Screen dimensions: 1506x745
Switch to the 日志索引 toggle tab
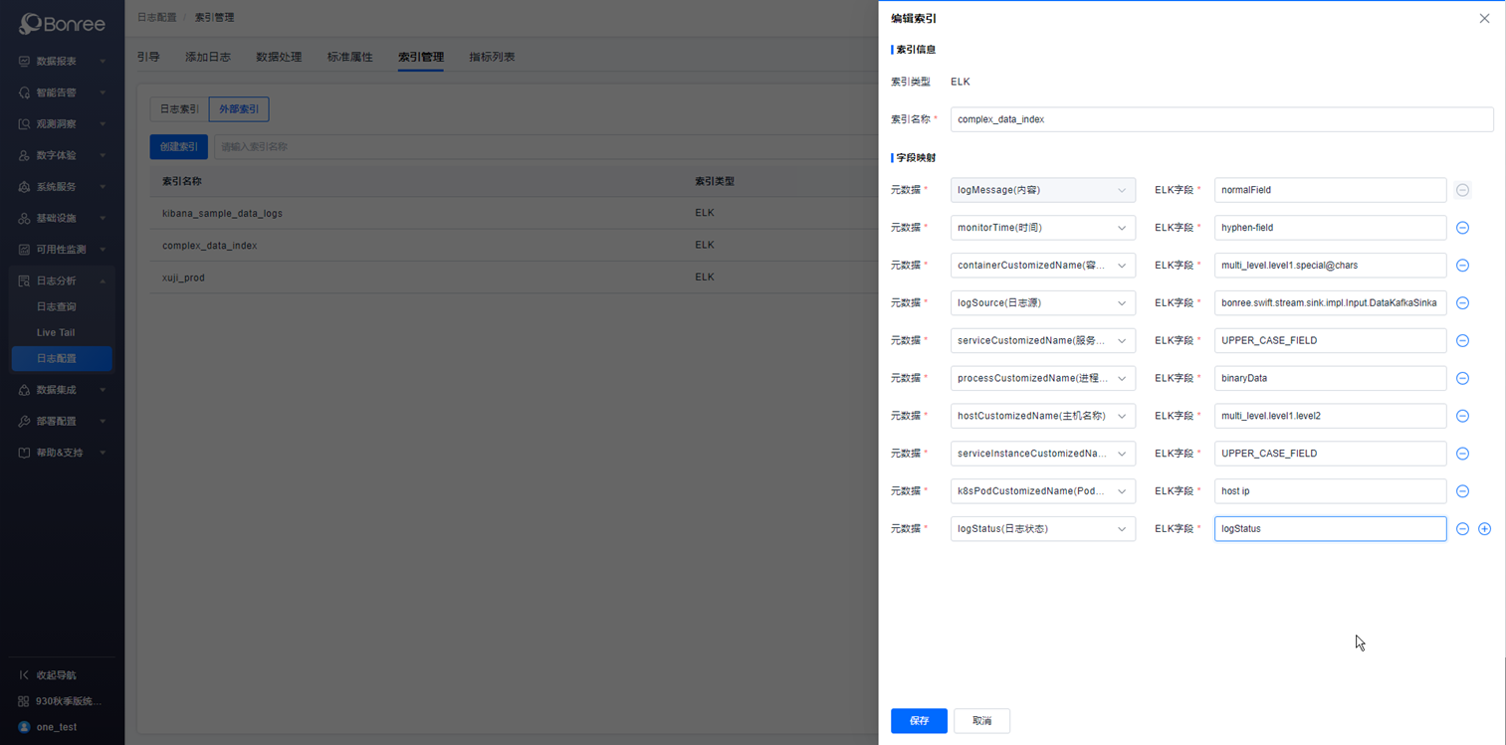[179, 109]
